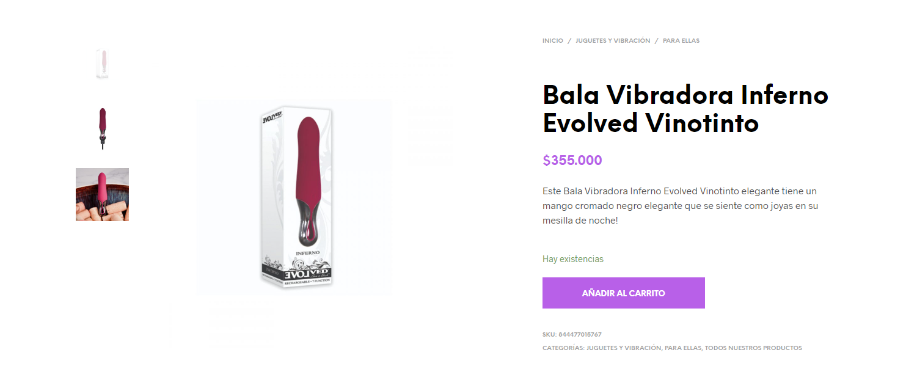Click the Categorías label
This screenshot has height=380, width=917.
coord(563,348)
